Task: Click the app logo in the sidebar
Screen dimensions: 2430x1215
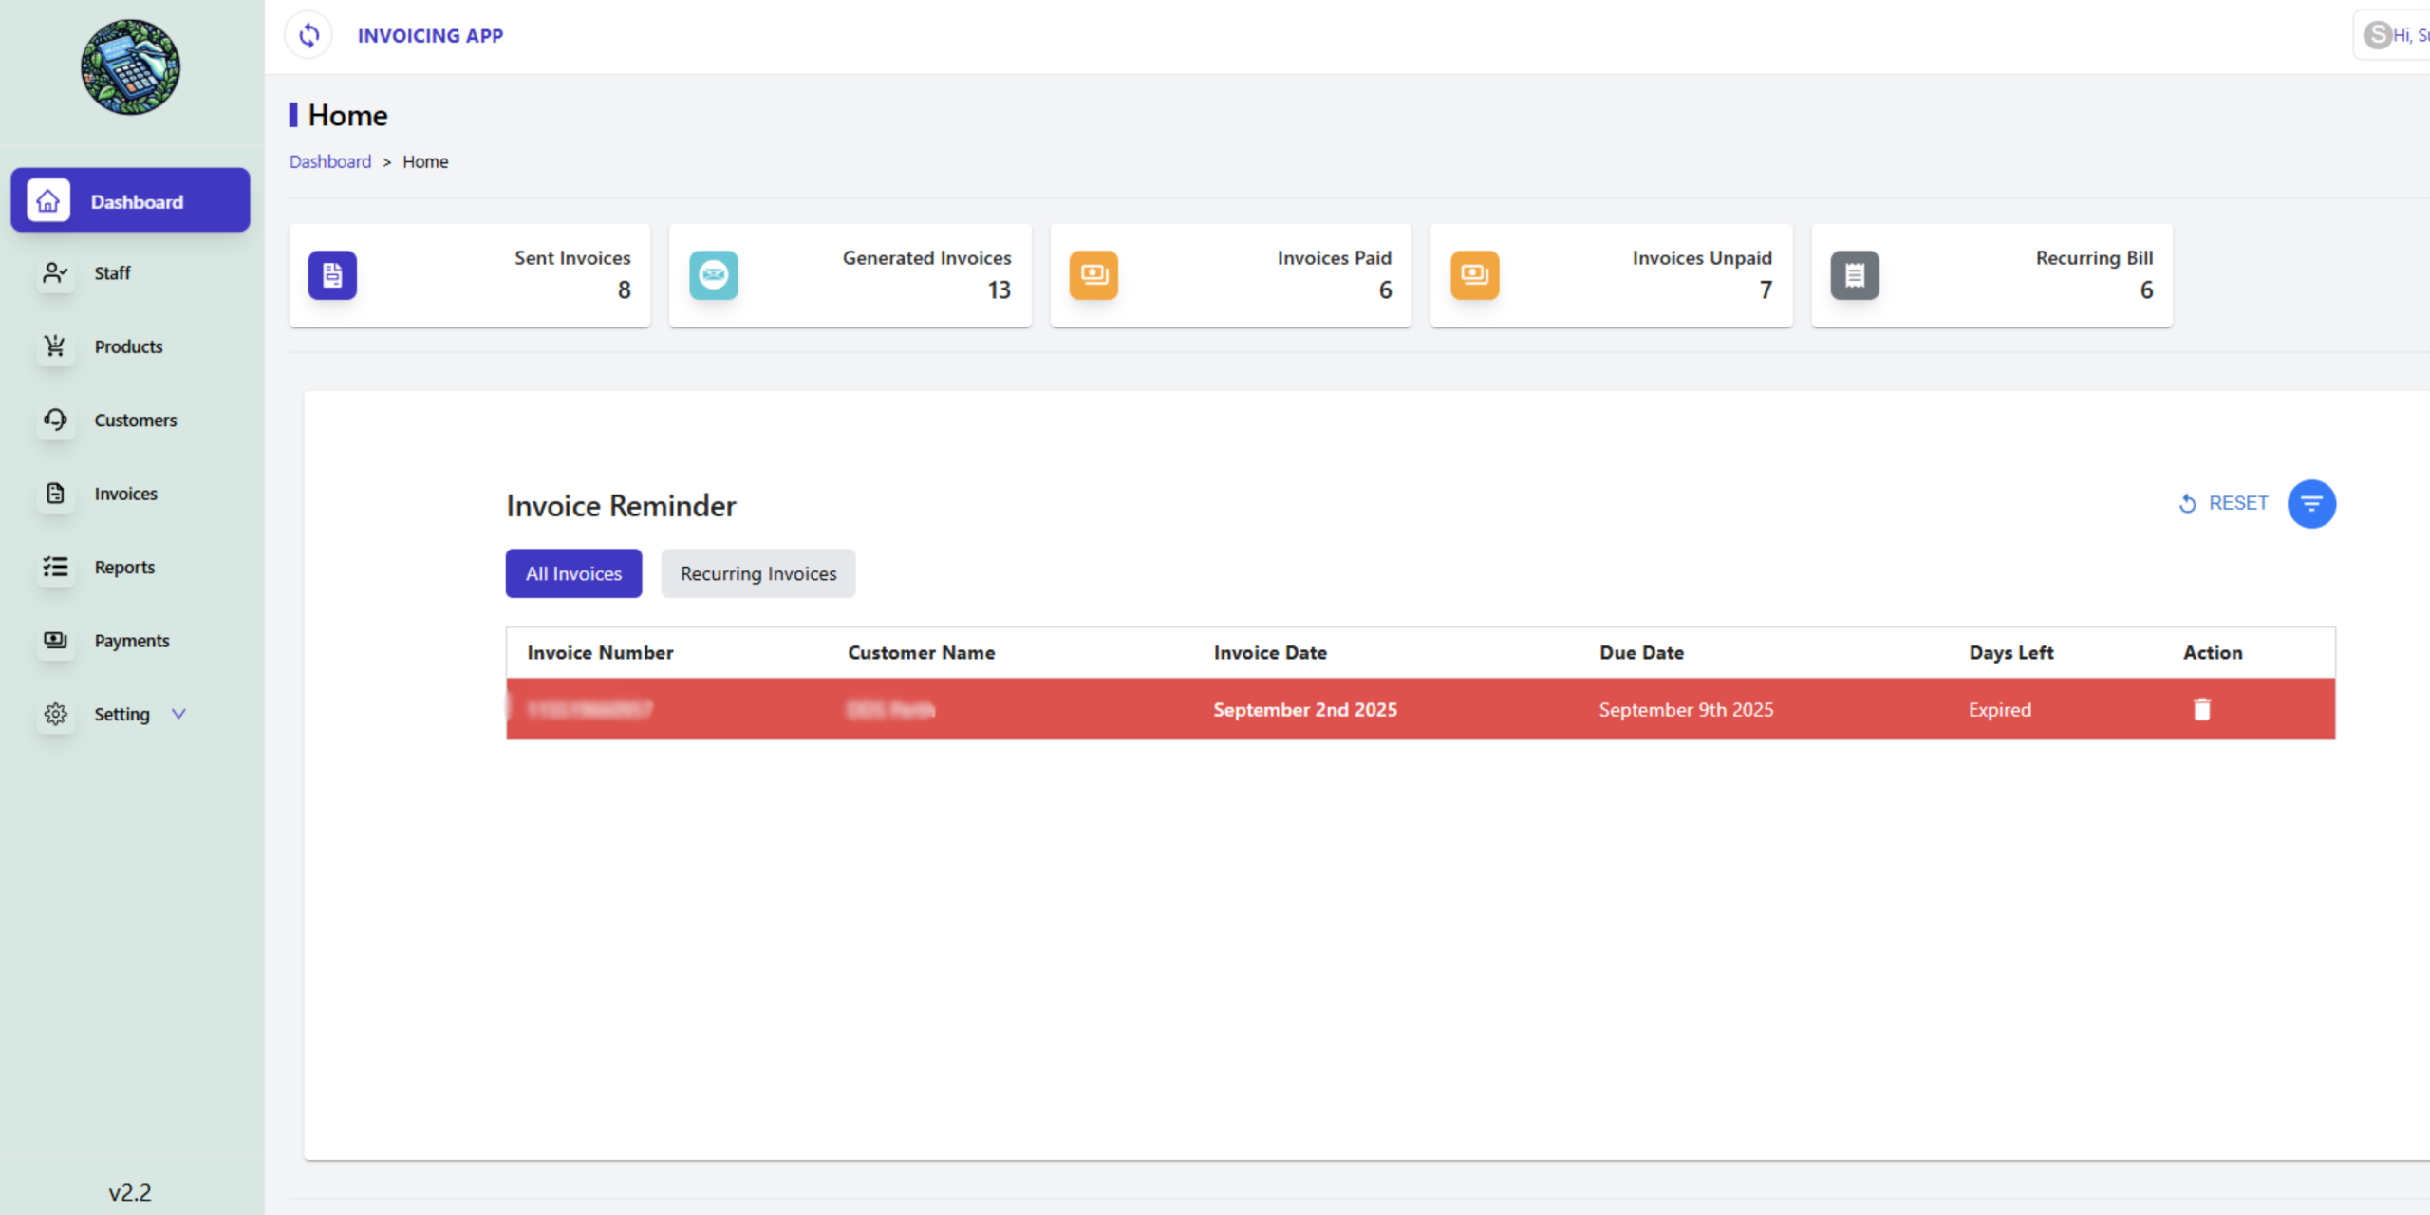Action: (x=130, y=67)
